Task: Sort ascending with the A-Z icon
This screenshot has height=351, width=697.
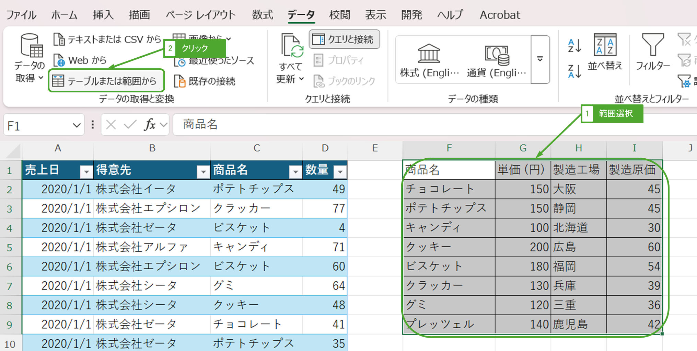Action: click(x=574, y=46)
